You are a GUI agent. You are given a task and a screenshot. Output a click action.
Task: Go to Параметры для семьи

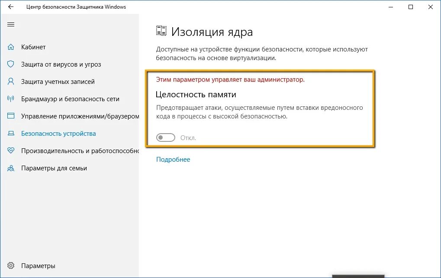pyautogui.click(x=54, y=168)
